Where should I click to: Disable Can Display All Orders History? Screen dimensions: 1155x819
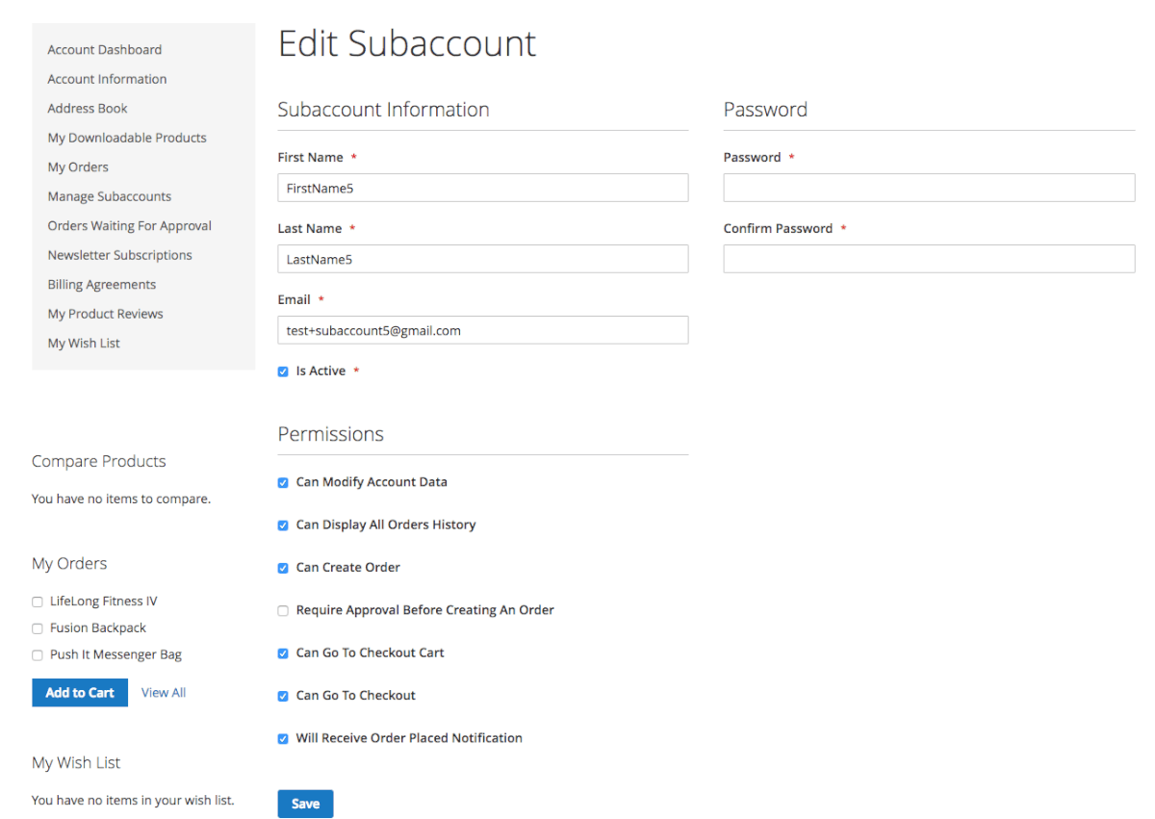[x=283, y=525]
